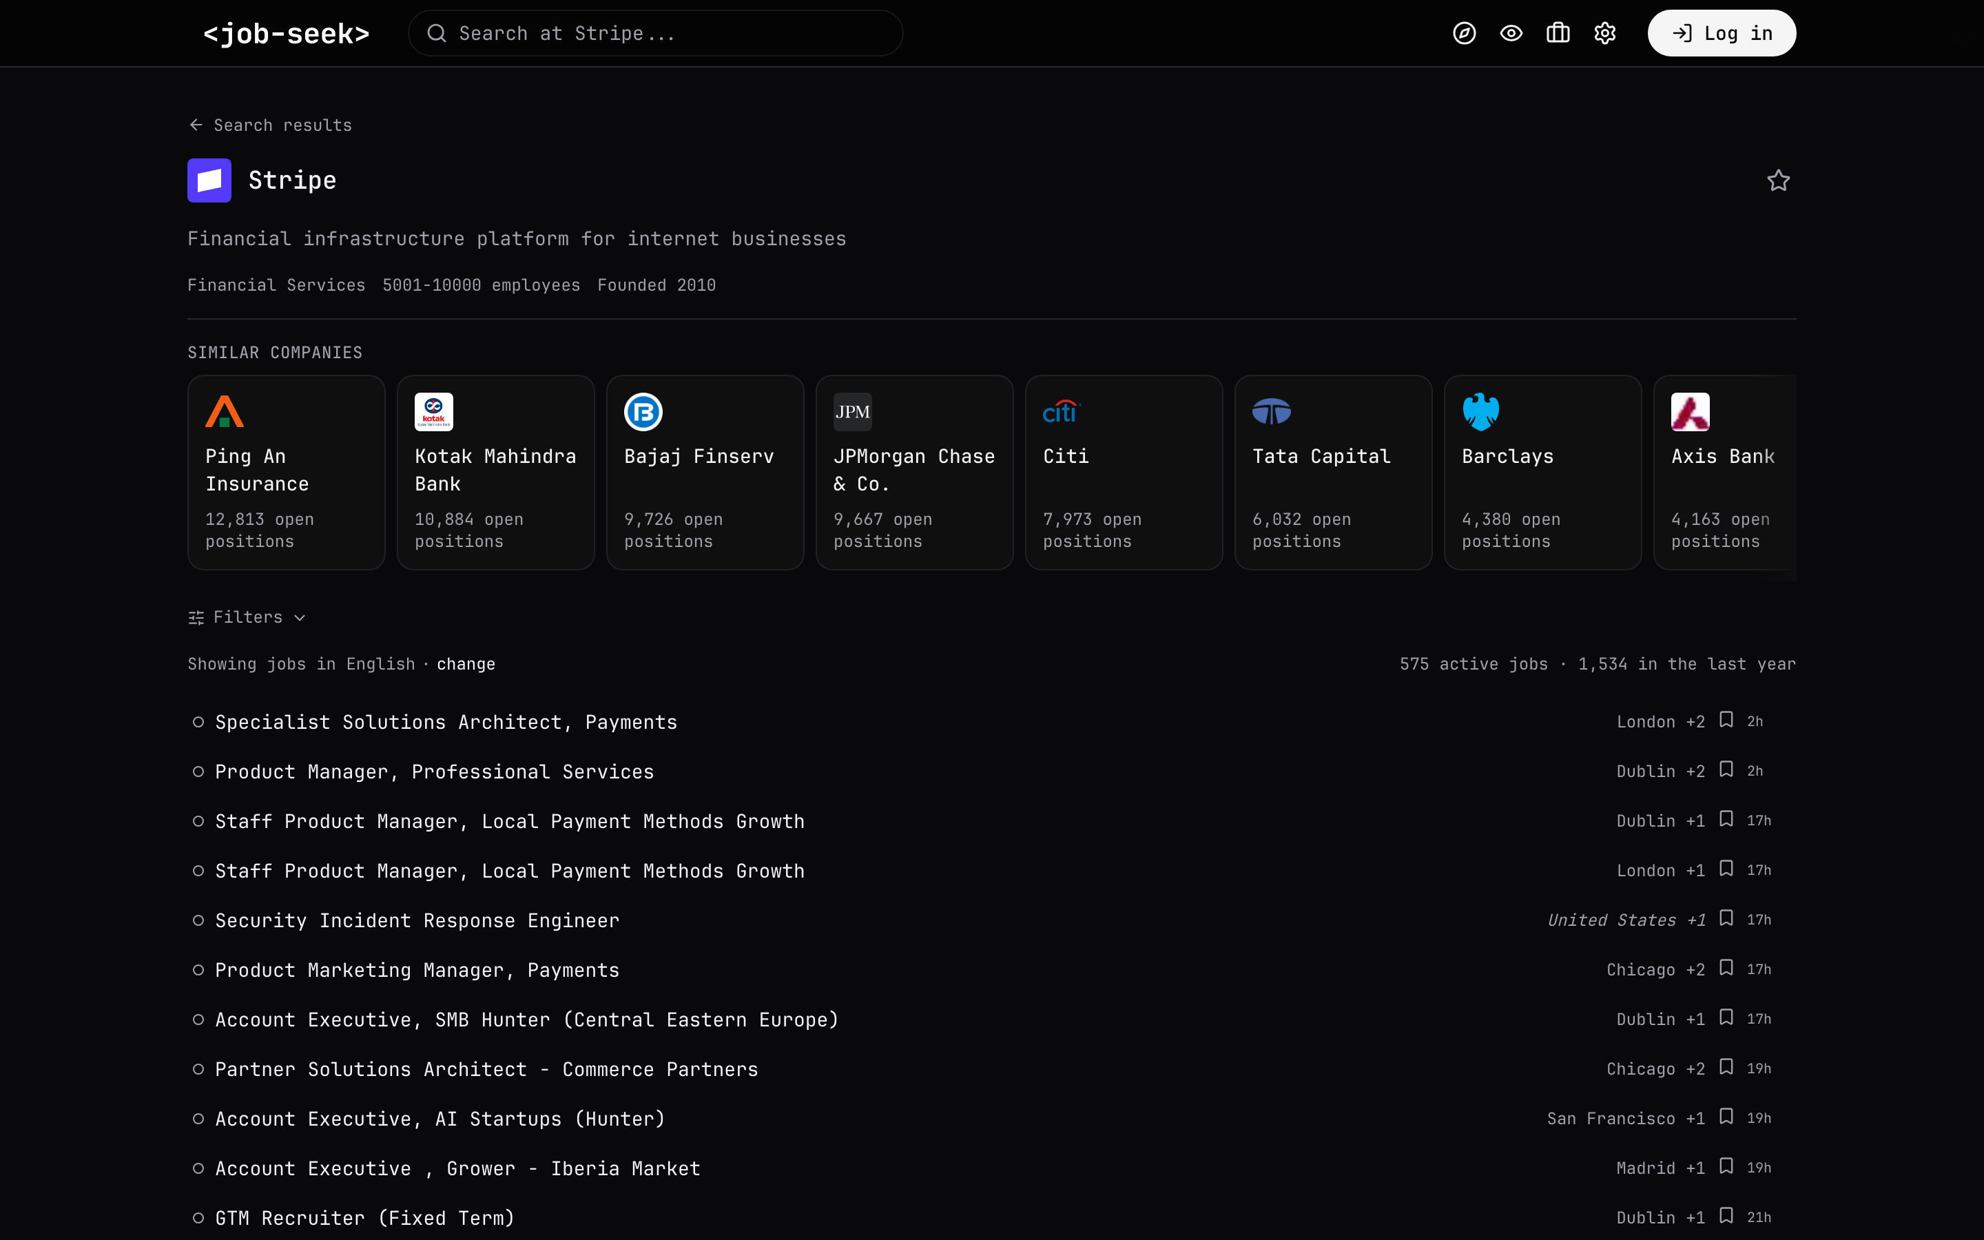Click the job-seek logo
This screenshot has width=1984, height=1240.
coord(286,33)
